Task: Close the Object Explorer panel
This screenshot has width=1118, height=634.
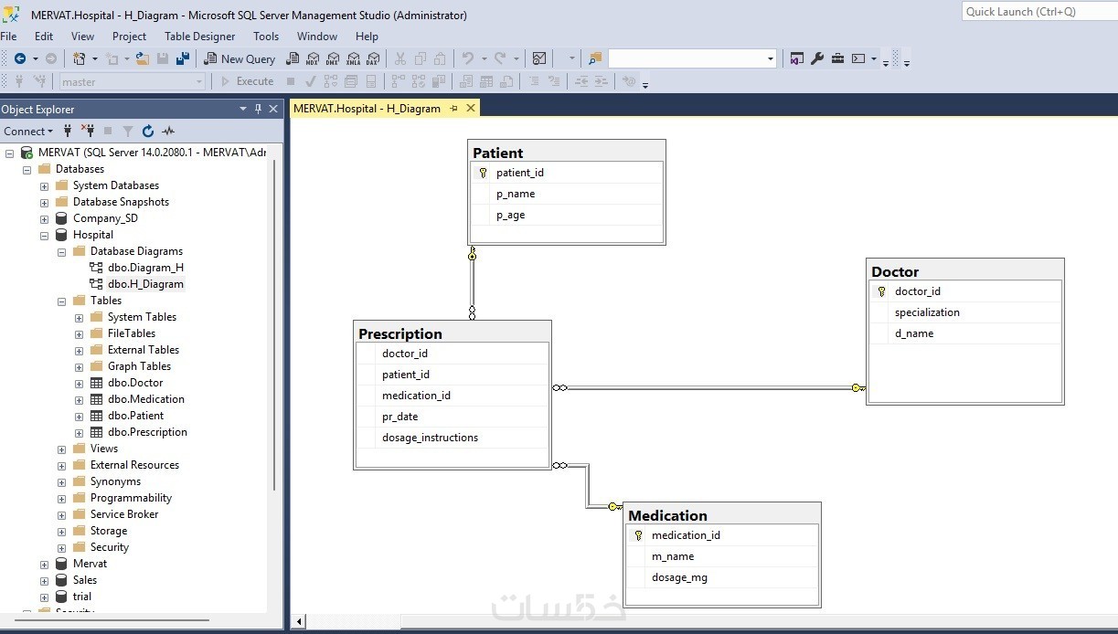Action: [274, 109]
